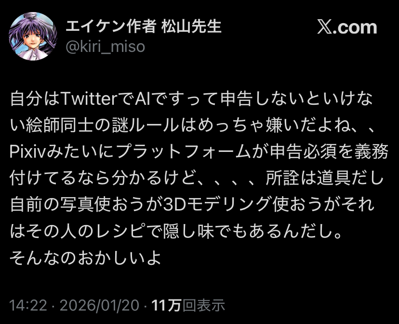Click the 14:22 post time
The width and height of the screenshot is (399, 324).
coord(28,305)
